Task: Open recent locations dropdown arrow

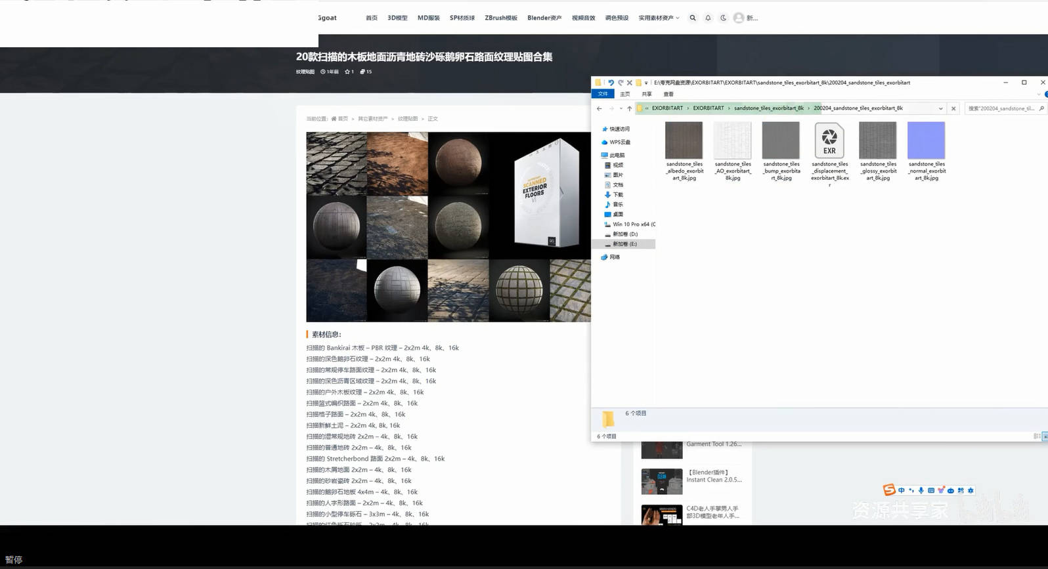Action: click(621, 109)
